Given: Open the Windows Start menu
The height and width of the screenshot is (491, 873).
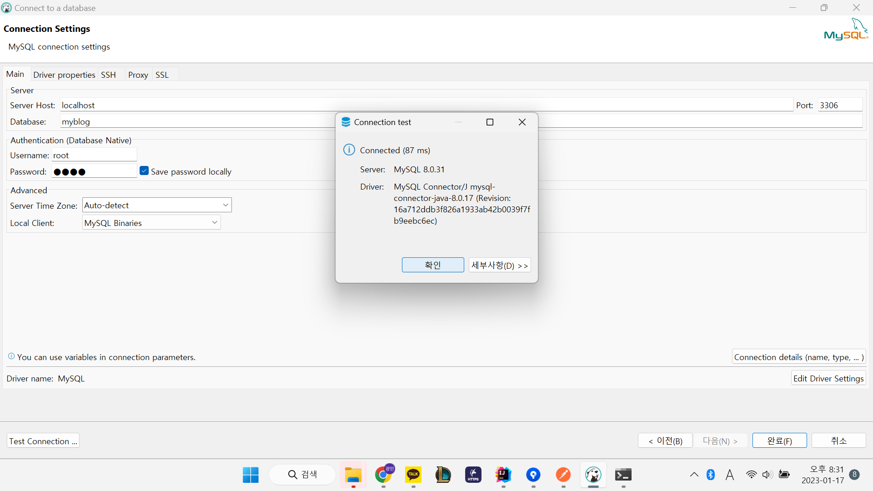Looking at the screenshot, I should (x=251, y=475).
